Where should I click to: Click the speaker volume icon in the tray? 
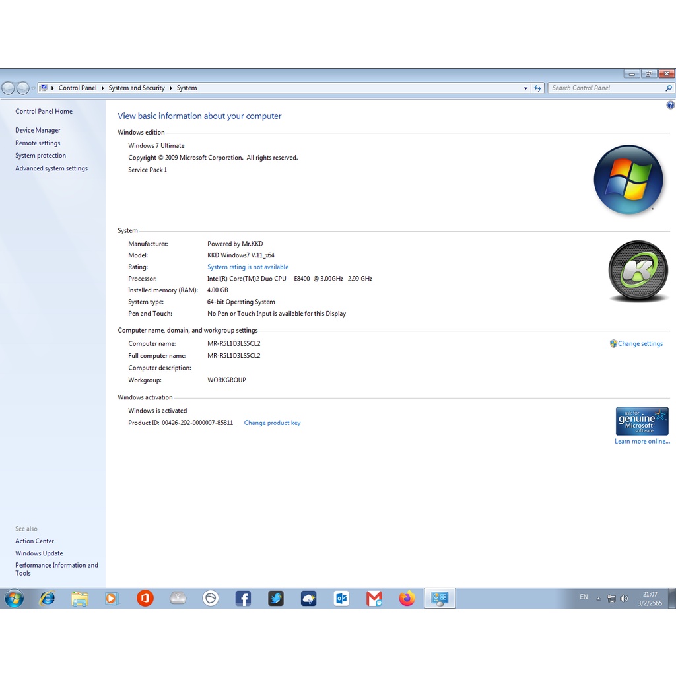(624, 598)
